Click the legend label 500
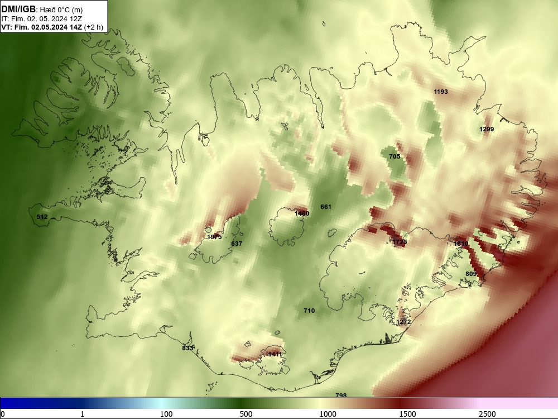This screenshot has height=419, width=558. click(246, 414)
